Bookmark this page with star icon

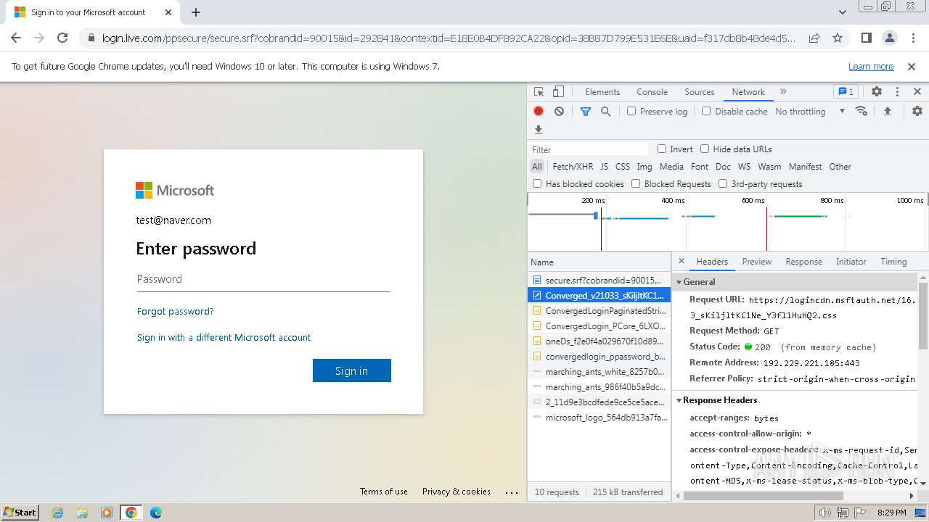(x=838, y=38)
